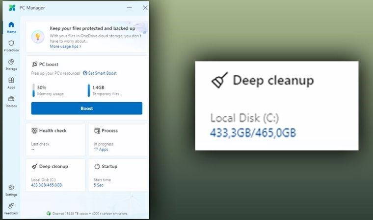Open the Apps grid icon
Image resolution: width=373 pixels, height=220 pixels.
tap(11, 83)
